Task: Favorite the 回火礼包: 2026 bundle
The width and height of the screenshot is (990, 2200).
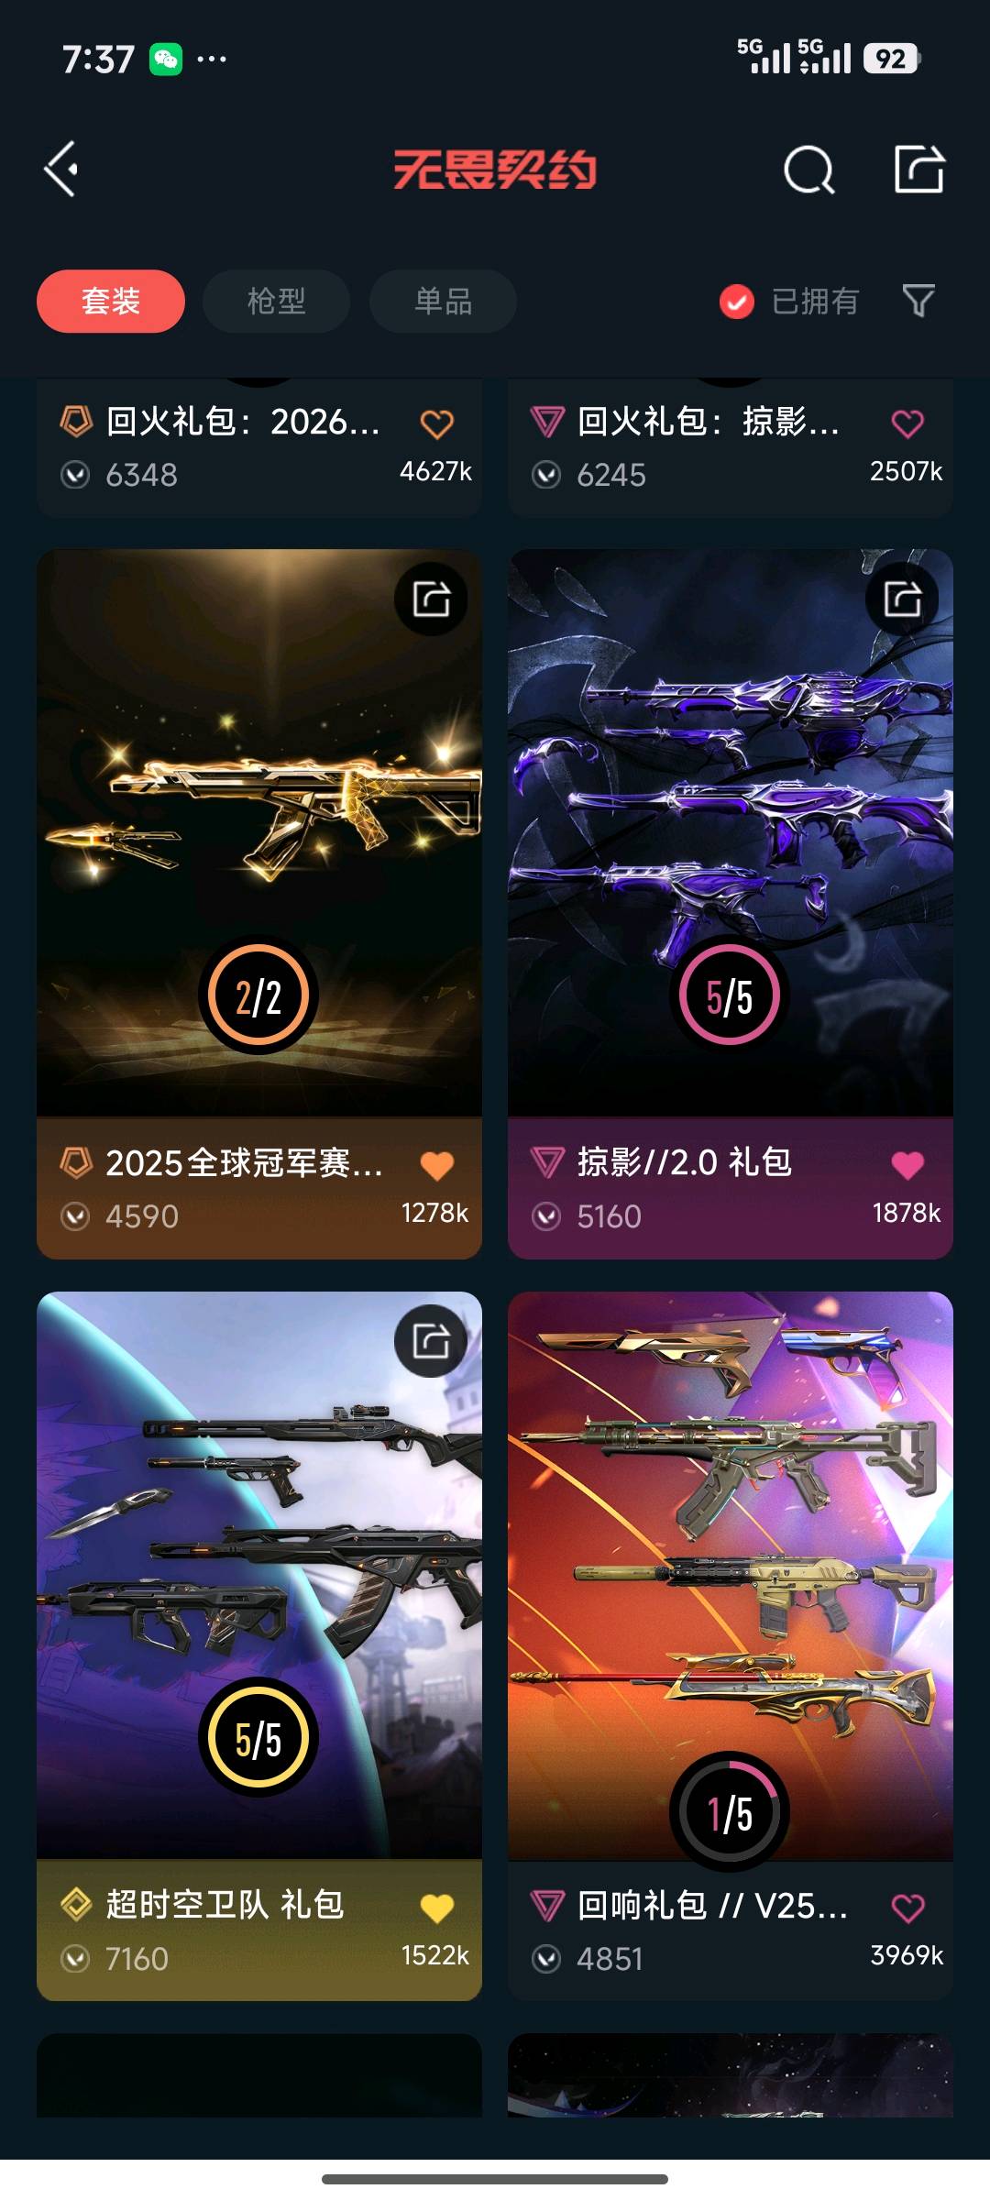Action: click(437, 423)
